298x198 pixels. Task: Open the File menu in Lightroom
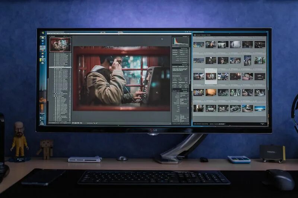coord(48,34)
